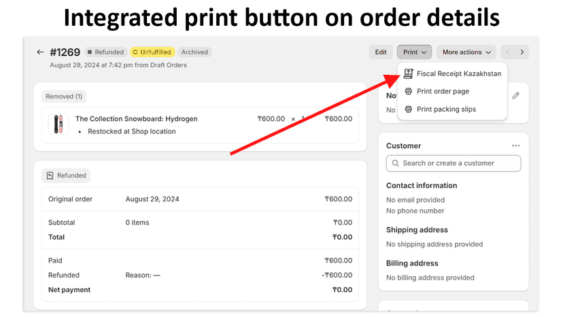Open the Print dropdown button
The image size is (563, 317).
pos(414,52)
